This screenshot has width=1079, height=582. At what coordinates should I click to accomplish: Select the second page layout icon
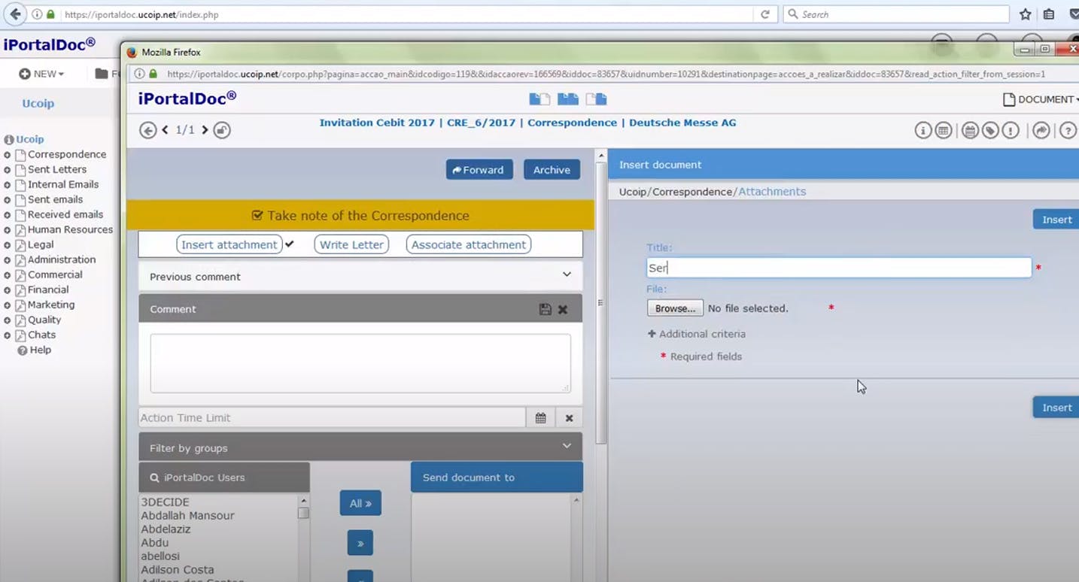tap(568, 99)
